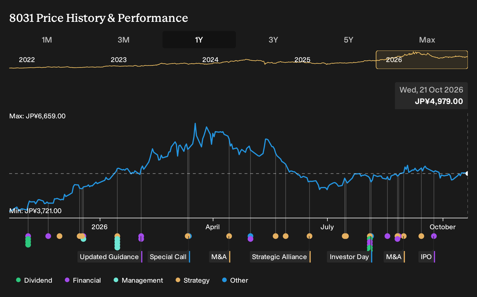Click the orange dot just left of the October tick
The image size is (477, 297).
[x=421, y=236]
